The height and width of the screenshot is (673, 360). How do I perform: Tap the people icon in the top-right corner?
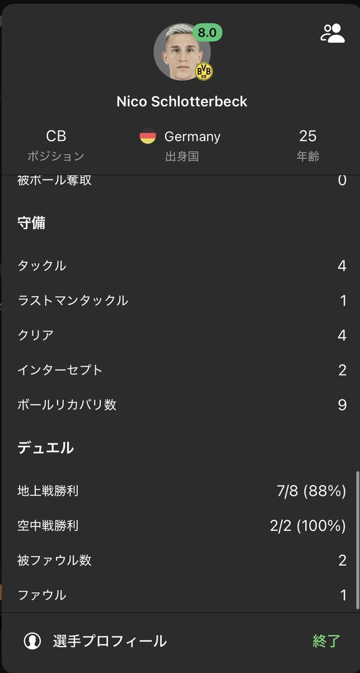tap(332, 34)
